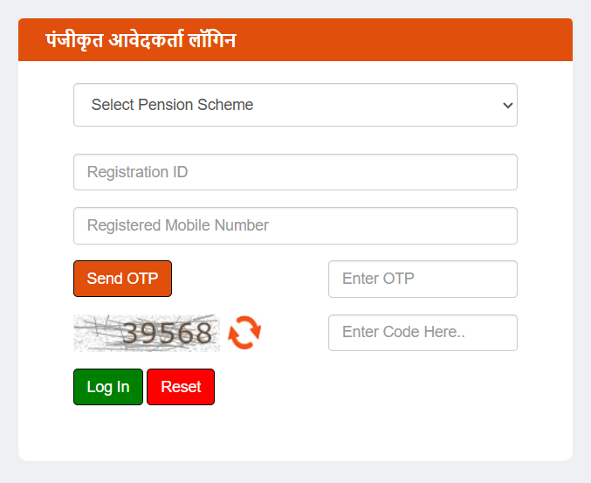Click the पंजीकृत आवेदकर्ता लॉगिन header title
The height and width of the screenshot is (483, 591).
coord(141,40)
